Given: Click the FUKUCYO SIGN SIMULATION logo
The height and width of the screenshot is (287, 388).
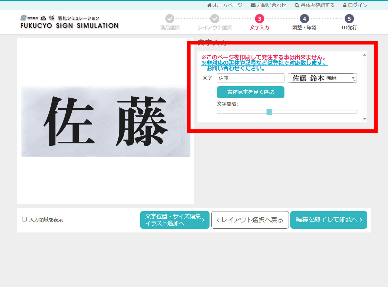Looking at the screenshot, I should (69, 22).
